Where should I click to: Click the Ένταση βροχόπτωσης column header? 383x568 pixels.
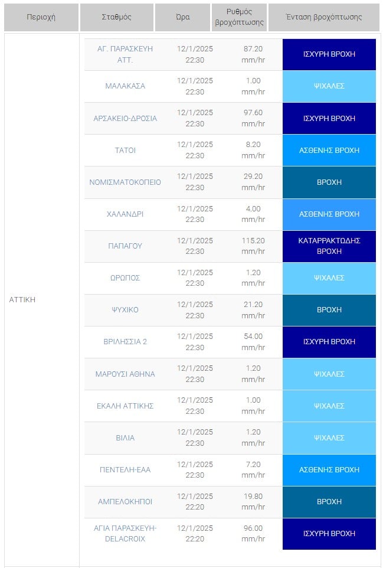pos(323,17)
